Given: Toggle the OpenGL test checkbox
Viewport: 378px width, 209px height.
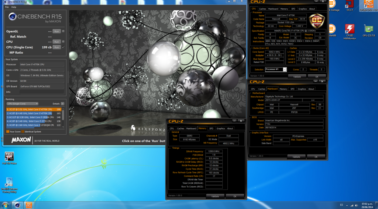Looking at the screenshot, I should point(63,31).
